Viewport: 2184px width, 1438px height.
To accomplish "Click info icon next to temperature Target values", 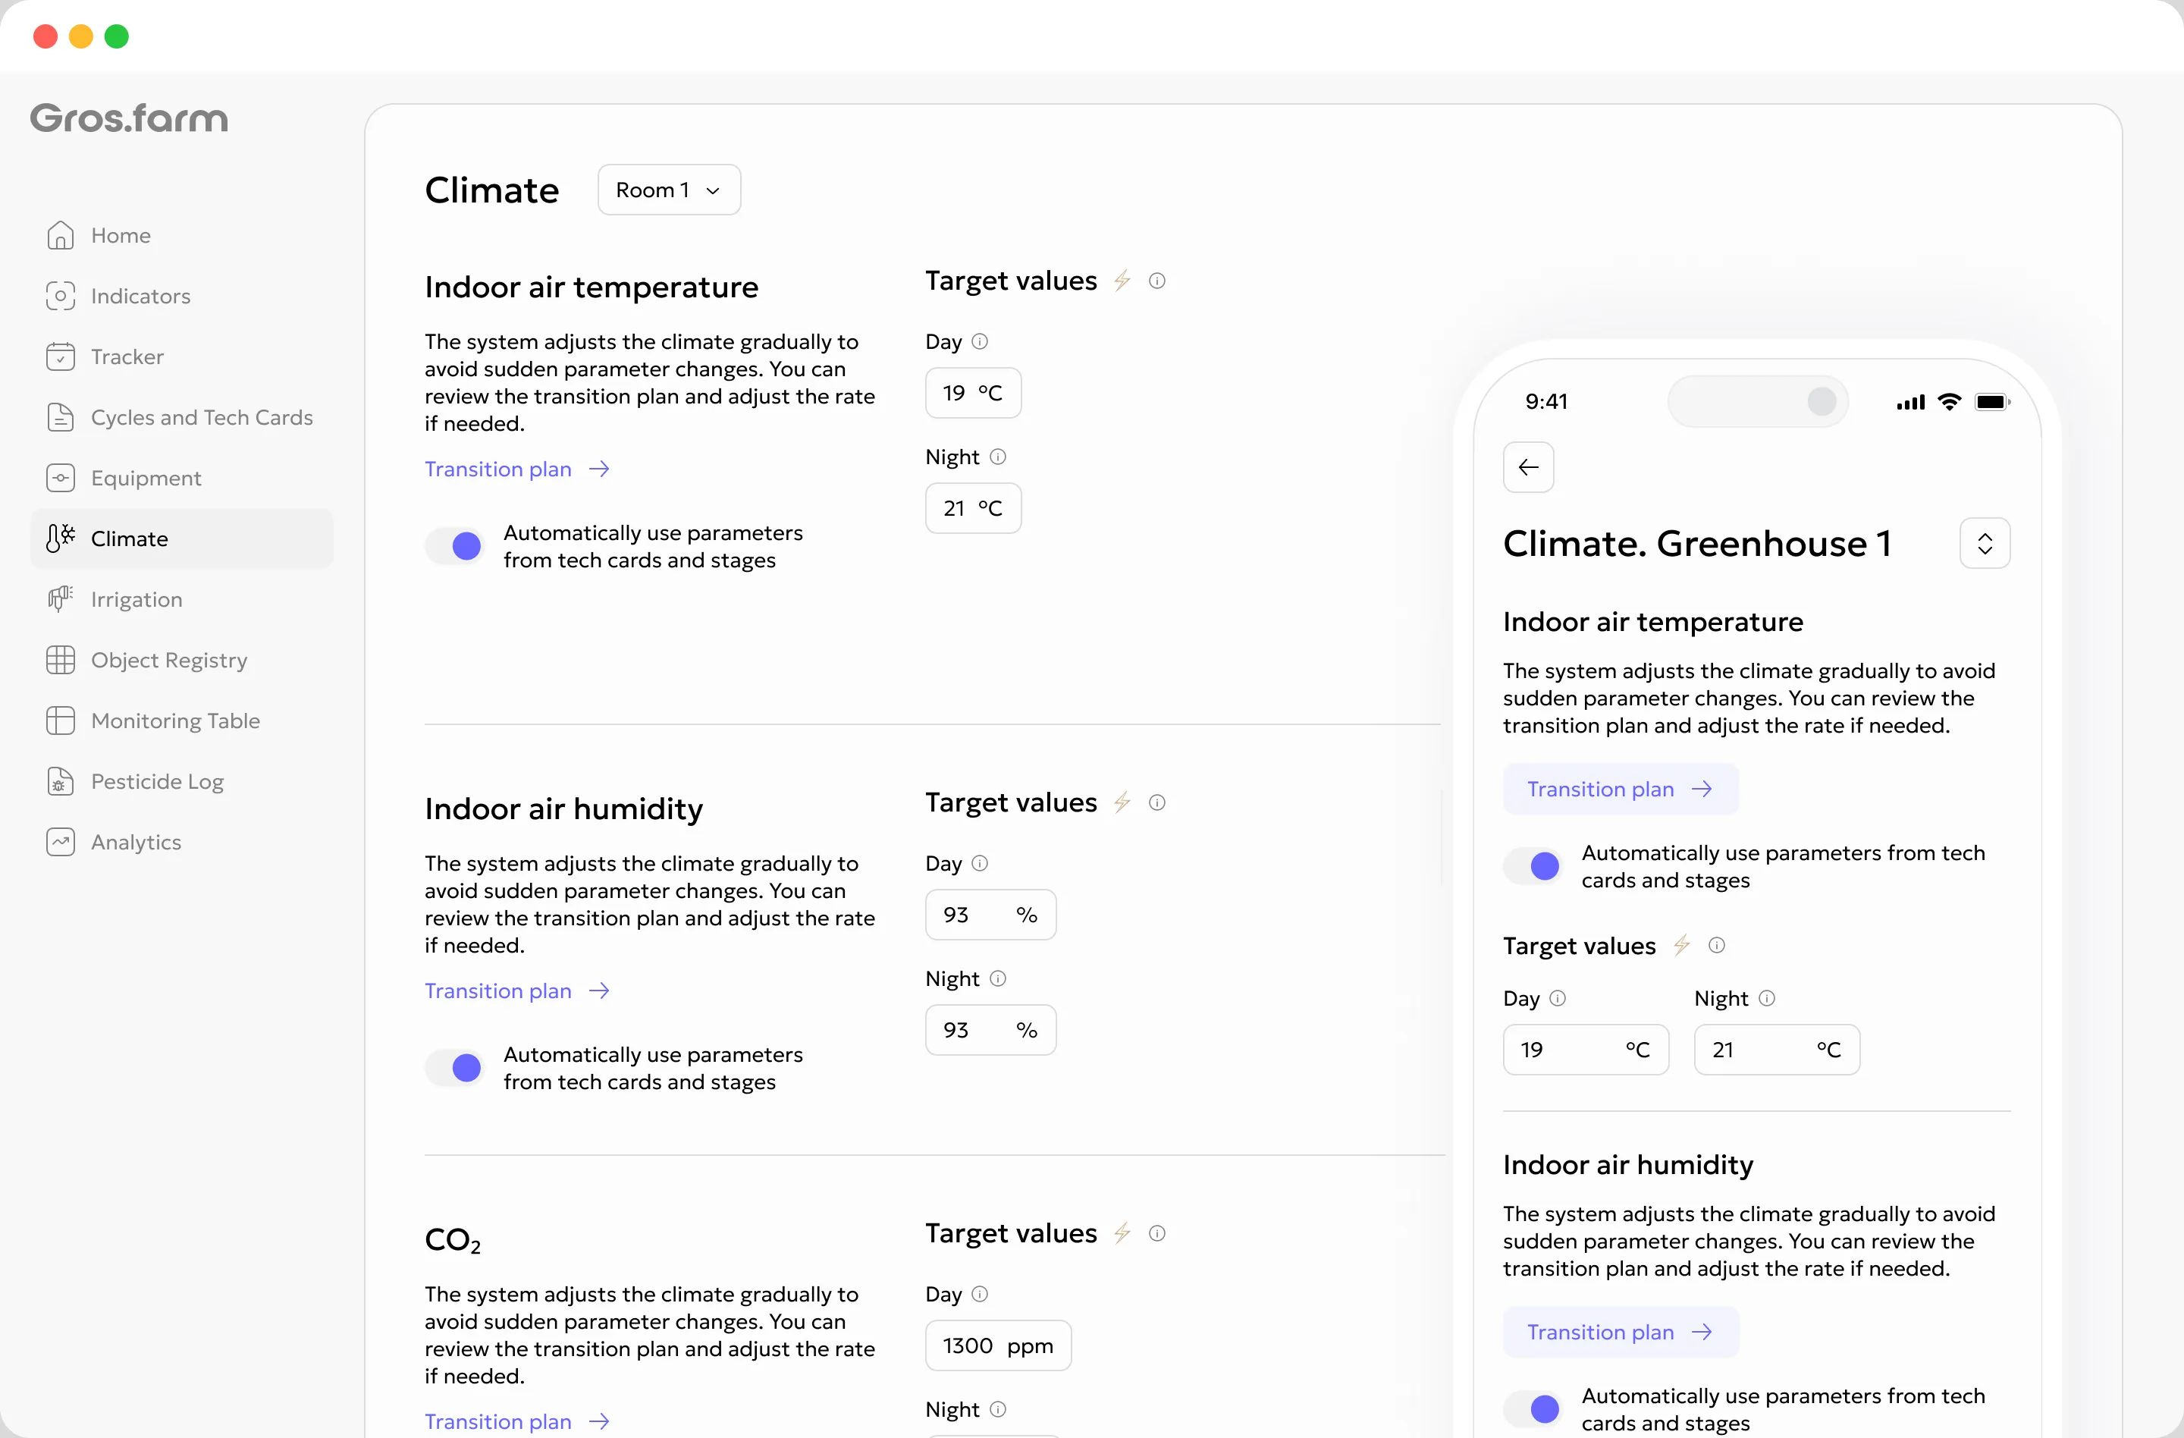I will click(1157, 281).
